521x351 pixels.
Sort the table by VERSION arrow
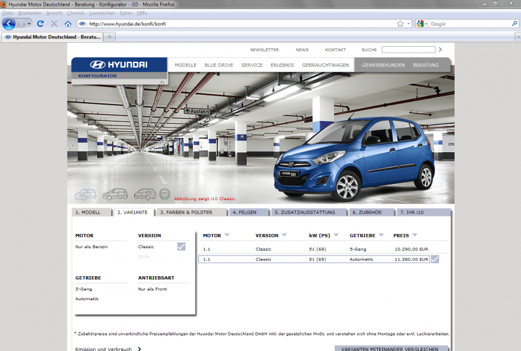click(x=284, y=235)
